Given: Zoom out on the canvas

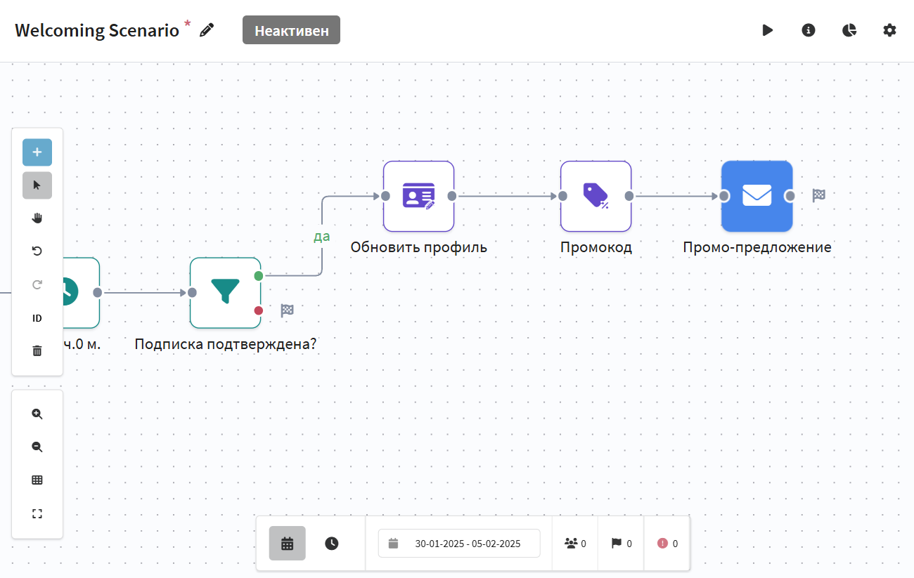Looking at the screenshot, I should point(37,447).
